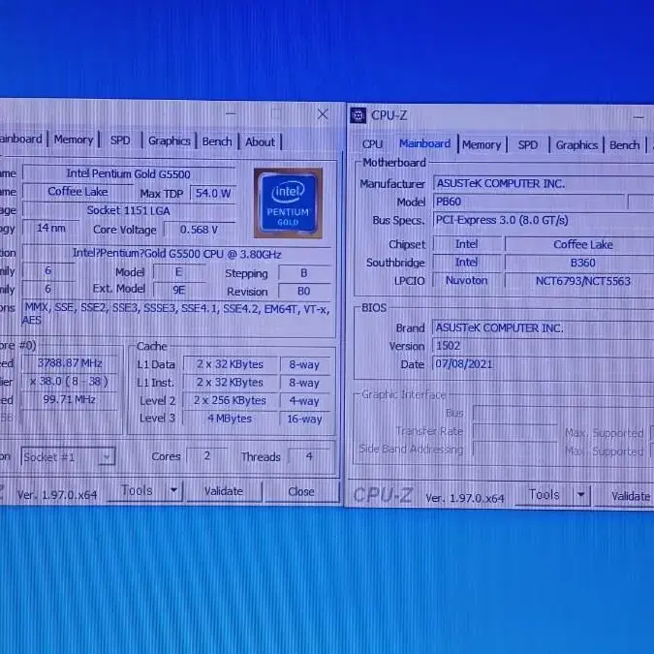The image size is (654, 654).
Task: Click the Intel Pentium Gold logo badge
Action: tap(288, 203)
